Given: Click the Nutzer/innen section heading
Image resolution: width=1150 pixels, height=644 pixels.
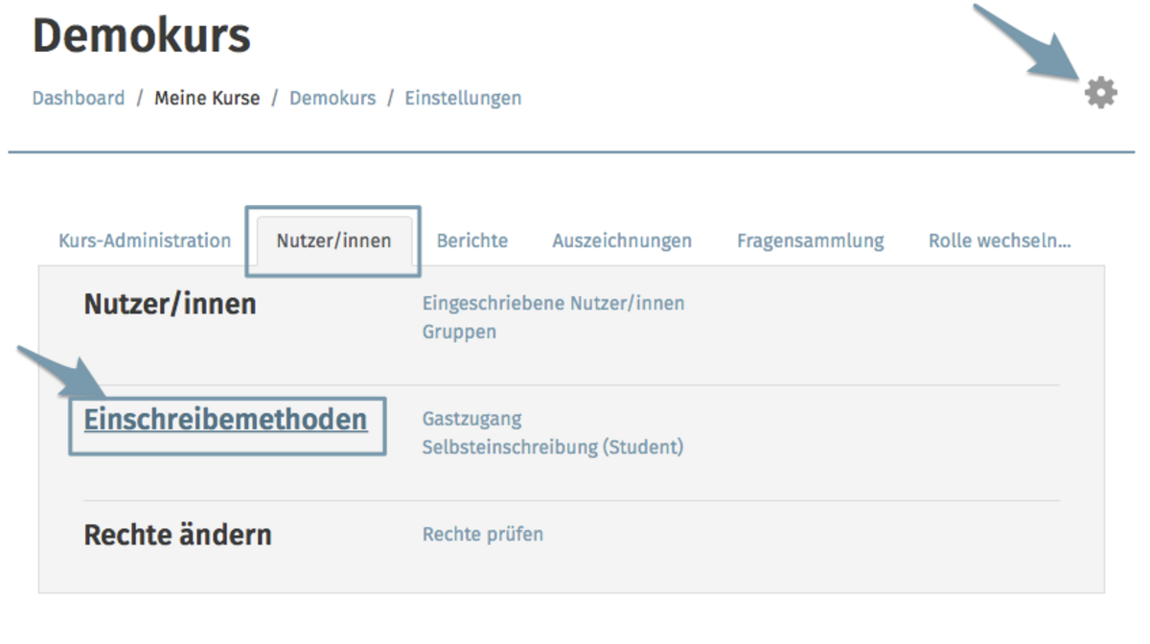Looking at the screenshot, I should click(x=171, y=305).
